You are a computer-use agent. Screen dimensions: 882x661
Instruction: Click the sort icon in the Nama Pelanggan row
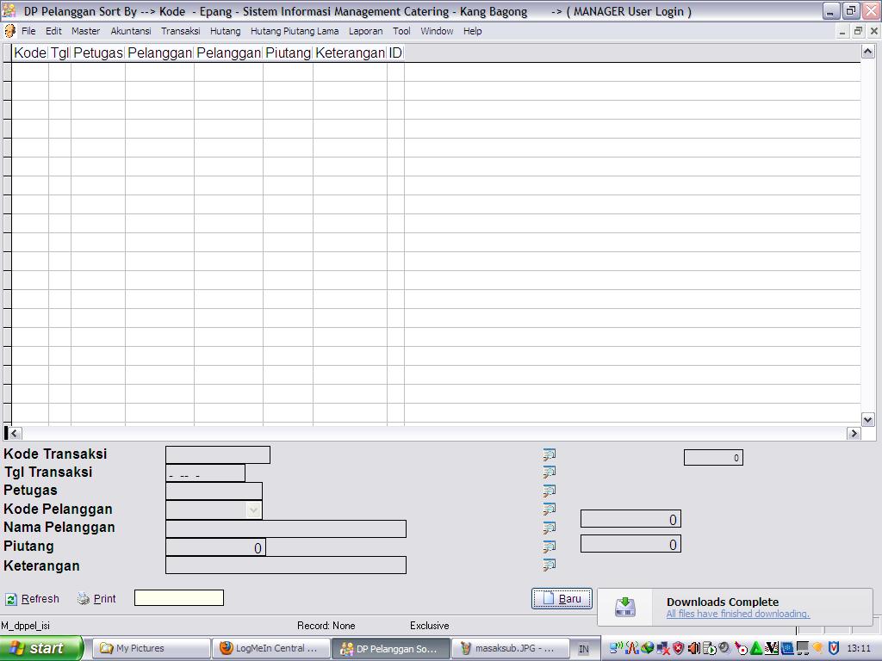pos(549,528)
